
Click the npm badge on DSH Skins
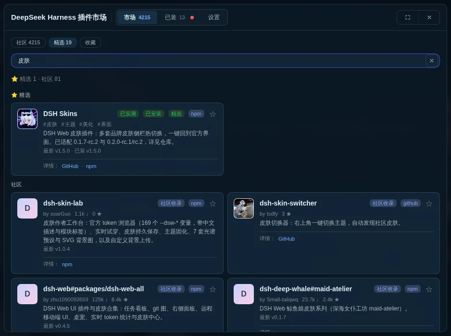click(x=196, y=114)
